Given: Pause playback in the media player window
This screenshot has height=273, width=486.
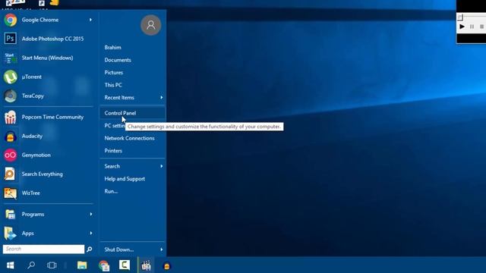Looking at the screenshot, I should click(472, 27).
